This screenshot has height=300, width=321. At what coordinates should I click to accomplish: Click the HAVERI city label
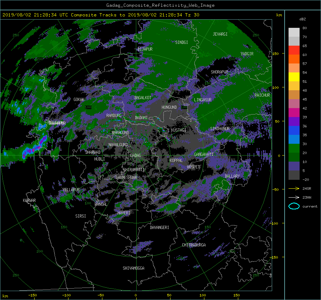coord(124,213)
